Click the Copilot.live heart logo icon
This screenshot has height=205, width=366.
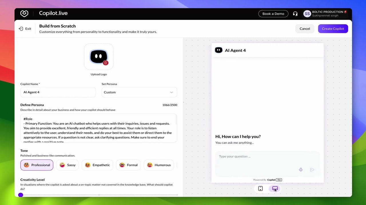[24, 13]
